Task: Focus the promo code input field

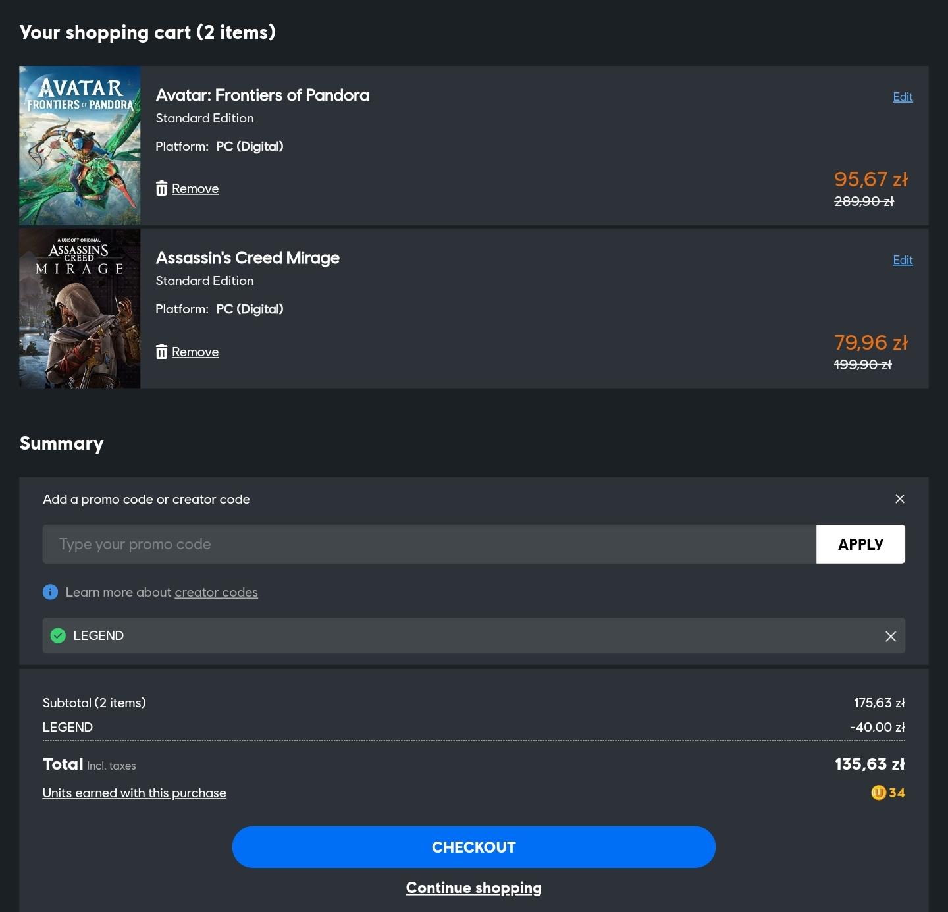Action: pyautogui.click(x=429, y=544)
